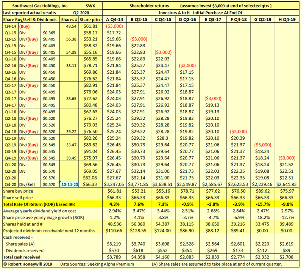This screenshot has height=269, width=301.
Task: Click the $2,585.67 final value for investor E
Action: point(212,184)
